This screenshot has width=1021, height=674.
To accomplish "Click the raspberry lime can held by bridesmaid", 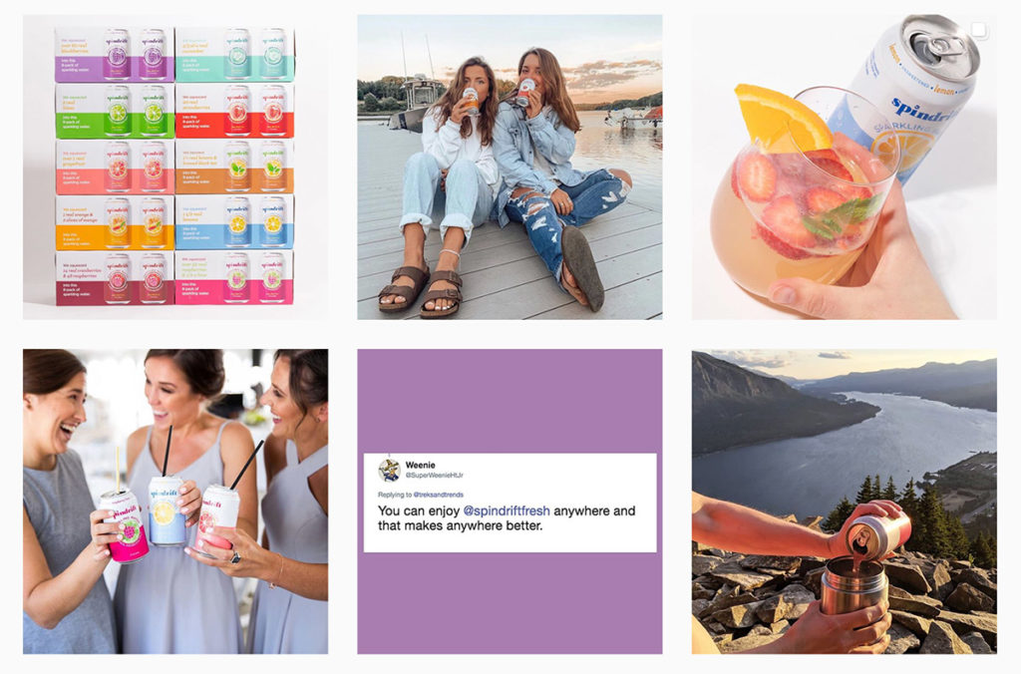I will (124, 526).
